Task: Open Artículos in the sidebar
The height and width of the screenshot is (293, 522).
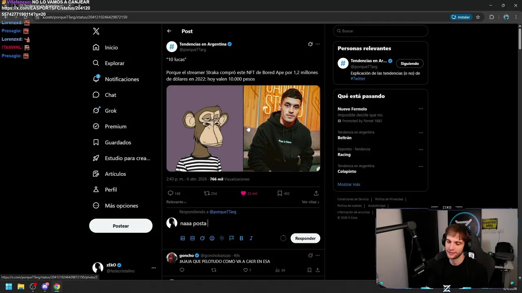Action: tap(109, 174)
